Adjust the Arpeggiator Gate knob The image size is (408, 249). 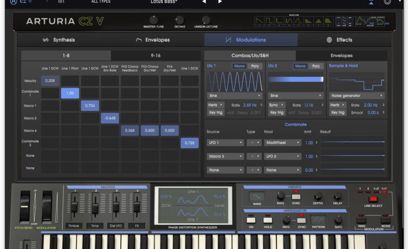point(338,220)
